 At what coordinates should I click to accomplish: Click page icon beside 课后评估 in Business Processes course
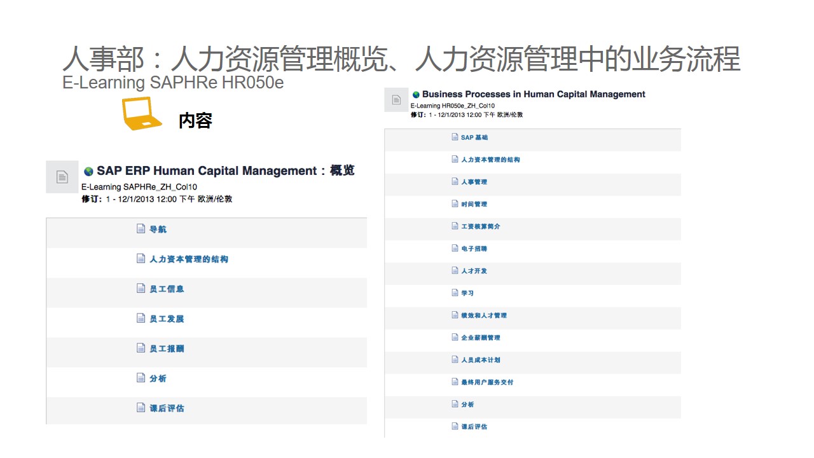455,426
